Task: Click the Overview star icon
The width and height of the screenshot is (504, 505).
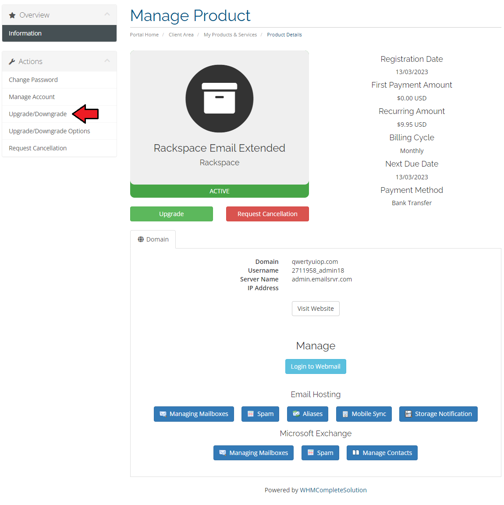Action: coord(12,15)
